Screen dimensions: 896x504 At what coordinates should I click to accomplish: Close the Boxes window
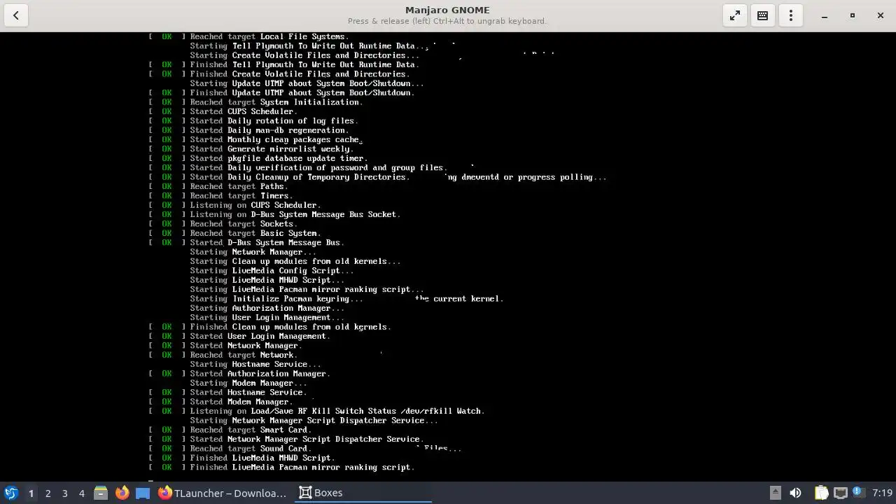(x=881, y=15)
